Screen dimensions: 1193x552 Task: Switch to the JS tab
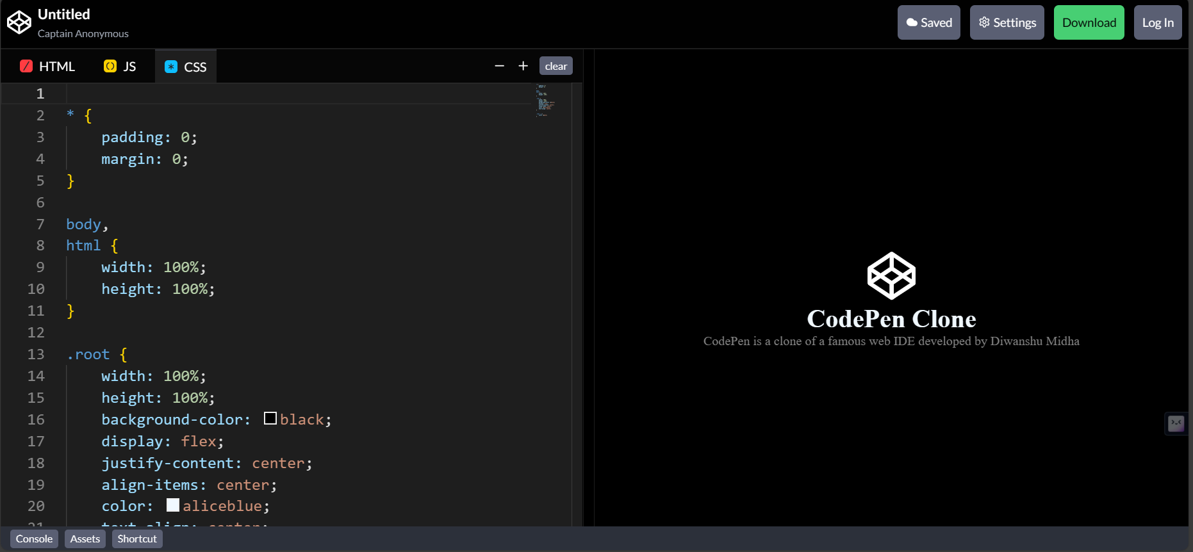[x=120, y=67]
